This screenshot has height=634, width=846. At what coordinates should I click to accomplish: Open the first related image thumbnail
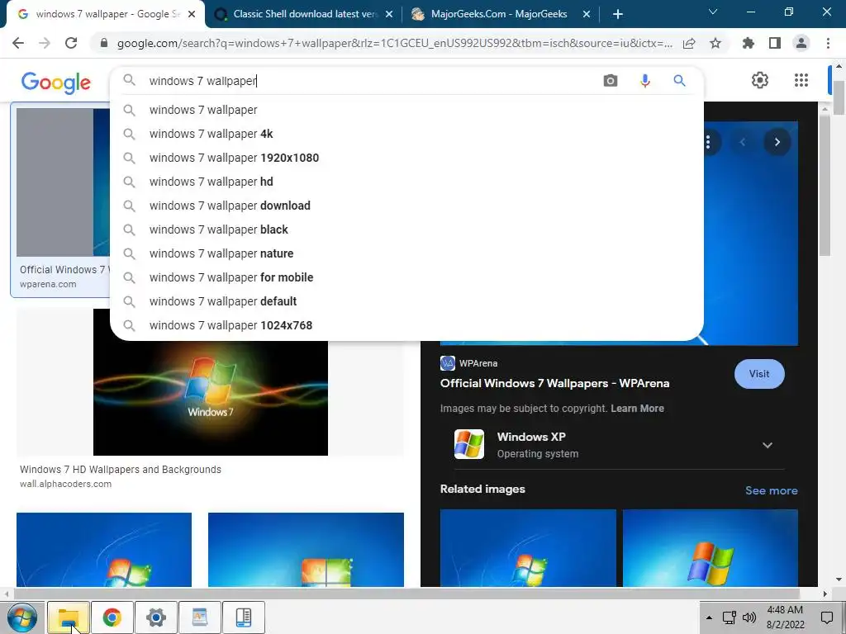(528, 548)
